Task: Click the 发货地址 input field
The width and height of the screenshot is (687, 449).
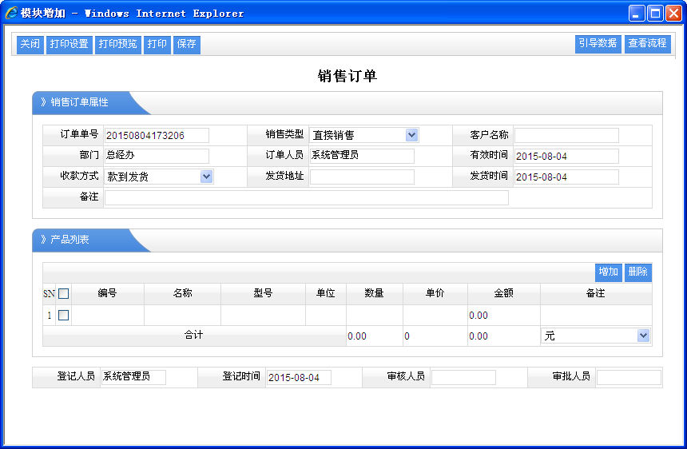Action: point(362,177)
